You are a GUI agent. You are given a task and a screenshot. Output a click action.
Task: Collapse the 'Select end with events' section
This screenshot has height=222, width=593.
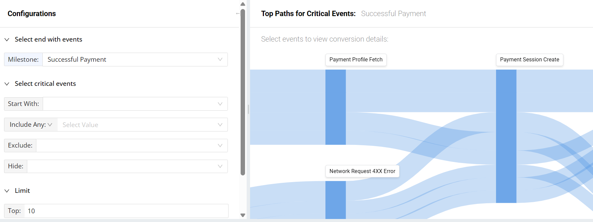tap(7, 40)
